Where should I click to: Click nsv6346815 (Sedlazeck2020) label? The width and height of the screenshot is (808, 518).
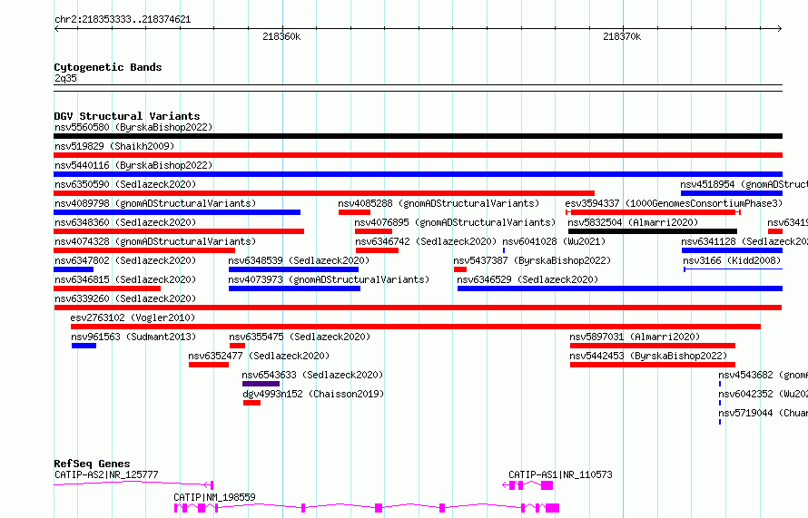tap(125, 279)
